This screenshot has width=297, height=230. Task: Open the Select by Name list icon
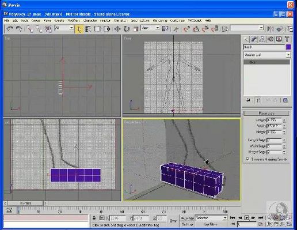pos(88,29)
